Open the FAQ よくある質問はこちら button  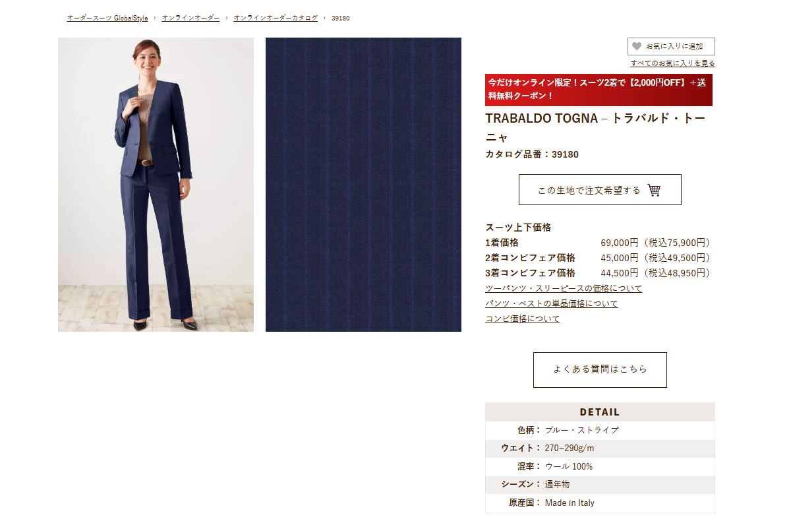pyautogui.click(x=600, y=370)
